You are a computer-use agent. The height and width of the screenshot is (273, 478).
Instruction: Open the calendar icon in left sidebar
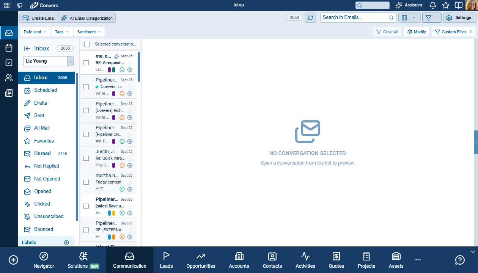pos(9,48)
